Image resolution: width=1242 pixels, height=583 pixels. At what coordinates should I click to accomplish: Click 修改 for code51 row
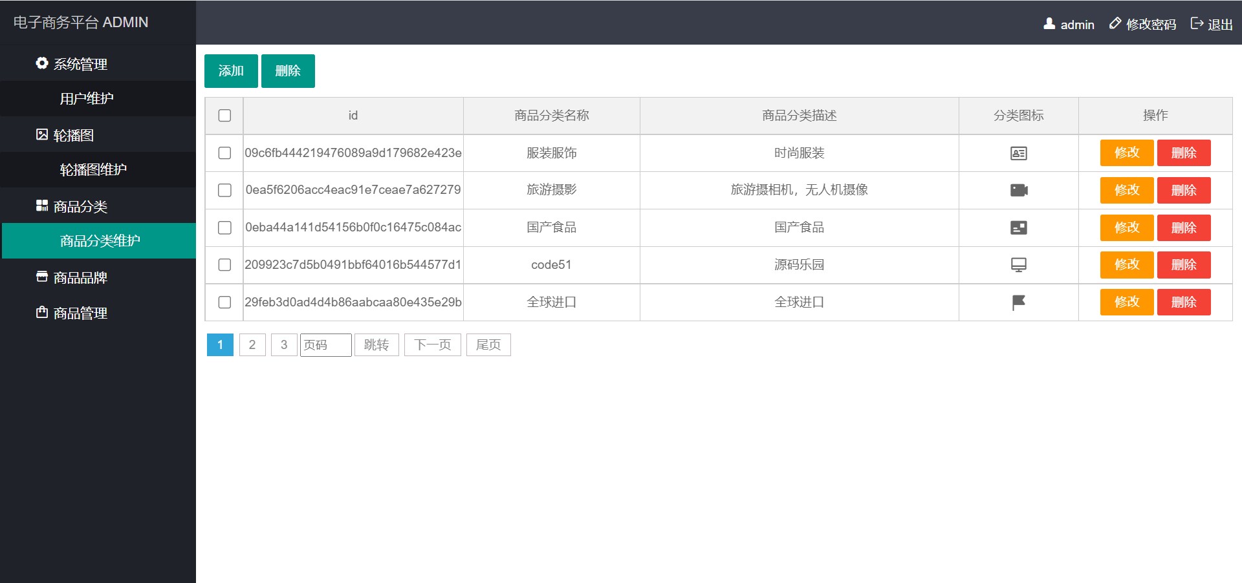[x=1127, y=265]
